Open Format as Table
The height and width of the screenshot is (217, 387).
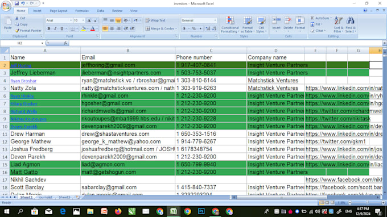248,24
